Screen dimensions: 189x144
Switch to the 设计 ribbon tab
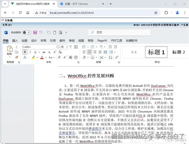click(34, 41)
